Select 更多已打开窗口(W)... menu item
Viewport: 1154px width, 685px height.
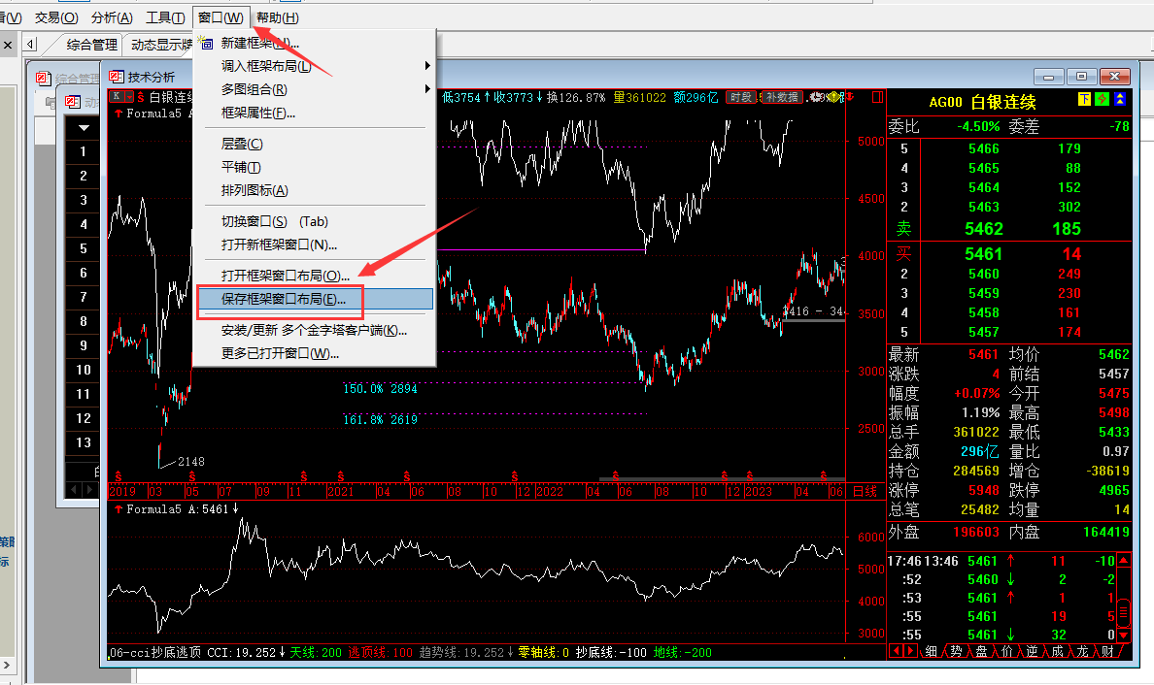pyautogui.click(x=315, y=353)
